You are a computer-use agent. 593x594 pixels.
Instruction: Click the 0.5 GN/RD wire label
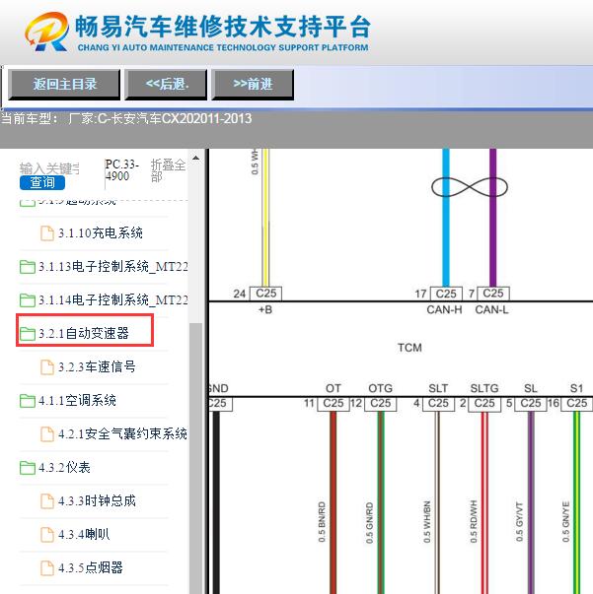pyautogui.click(x=369, y=523)
